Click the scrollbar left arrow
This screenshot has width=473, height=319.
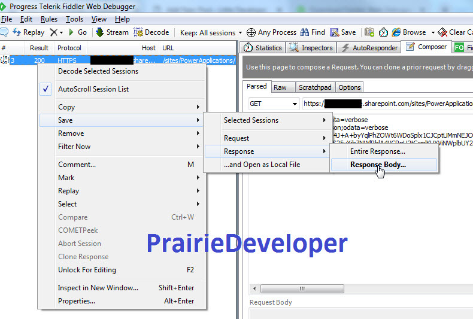tap(254, 288)
